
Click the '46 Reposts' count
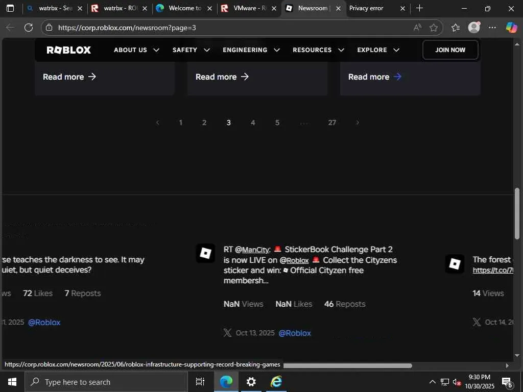coord(345,304)
